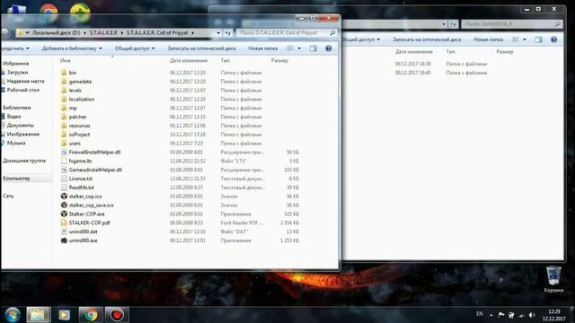575x323 pixels.
Task: Change view mode icon in front window
Action: [290, 48]
